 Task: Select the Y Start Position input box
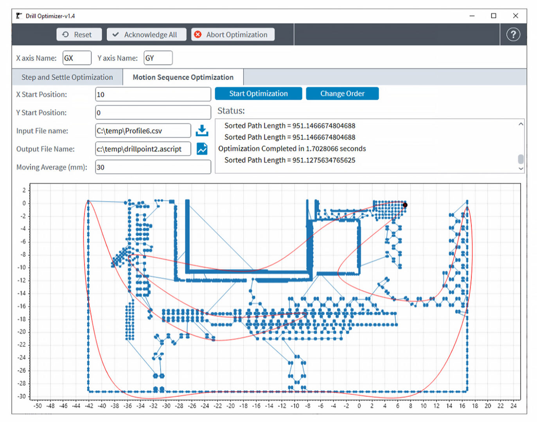[153, 113]
